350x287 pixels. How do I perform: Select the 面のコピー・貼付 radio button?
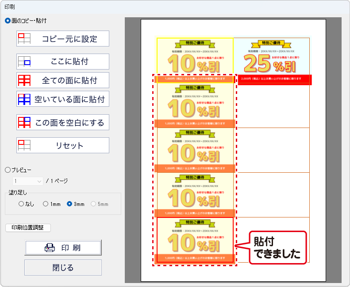click(x=8, y=20)
